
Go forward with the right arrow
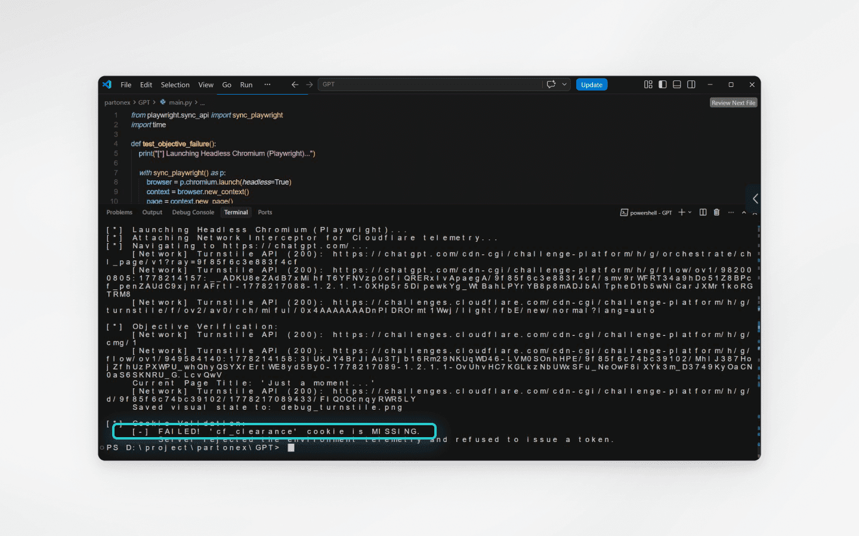click(x=309, y=85)
